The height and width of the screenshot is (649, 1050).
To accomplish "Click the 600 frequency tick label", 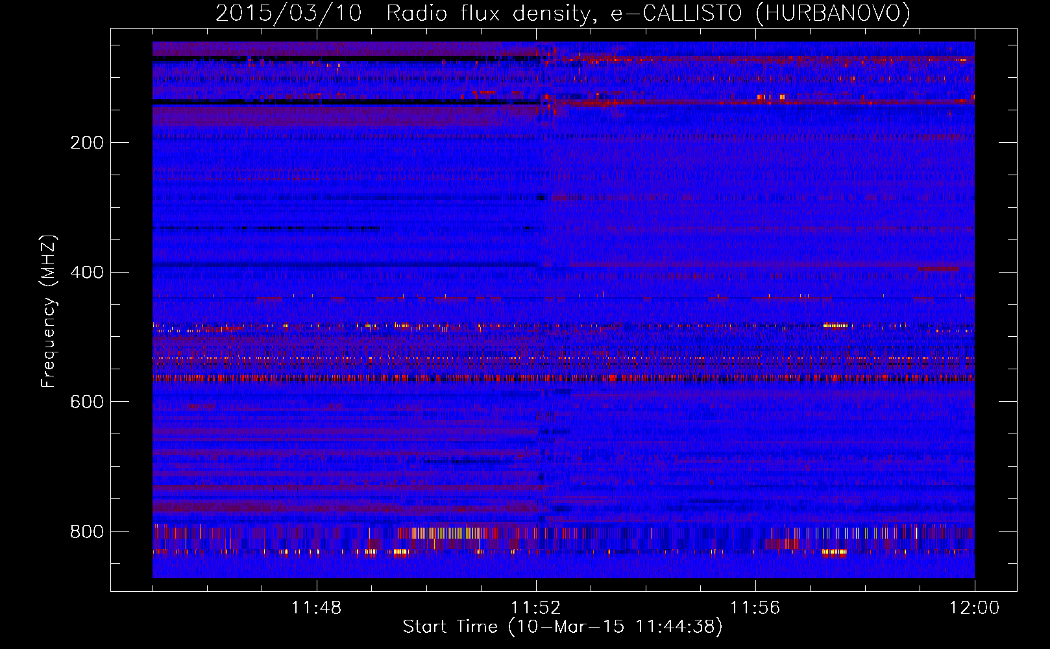I will (87, 402).
